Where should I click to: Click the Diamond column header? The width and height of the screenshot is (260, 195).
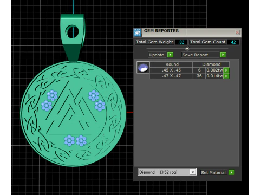click(211, 64)
